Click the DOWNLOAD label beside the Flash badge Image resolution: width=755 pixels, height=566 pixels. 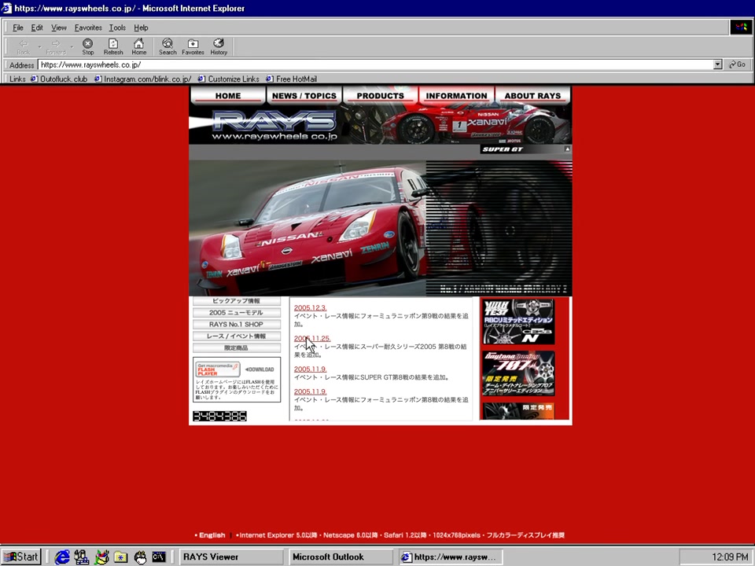[260, 369]
